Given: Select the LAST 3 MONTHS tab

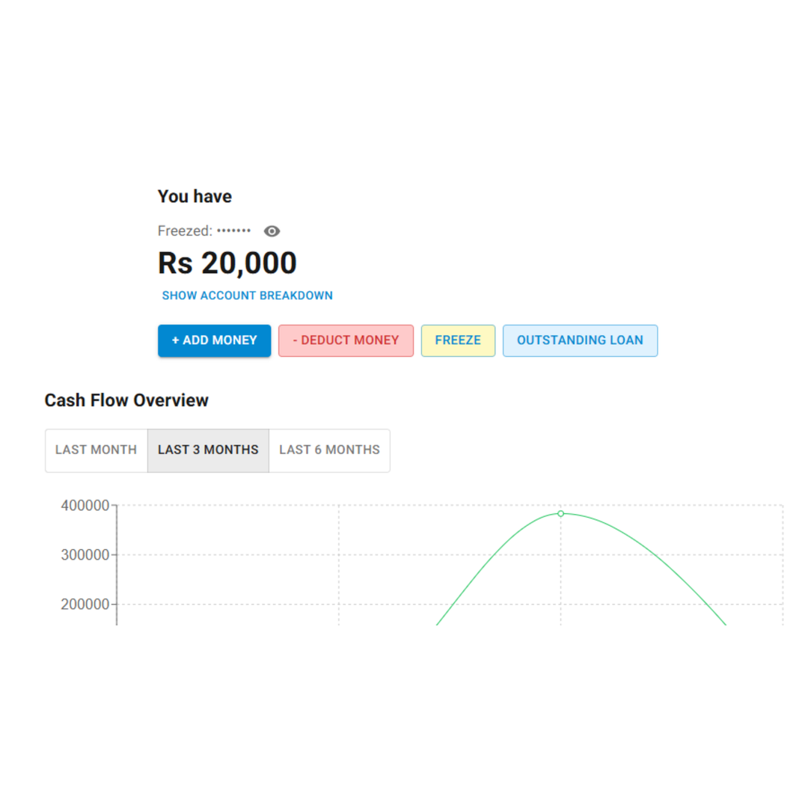Looking at the screenshot, I should click(208, 450).
